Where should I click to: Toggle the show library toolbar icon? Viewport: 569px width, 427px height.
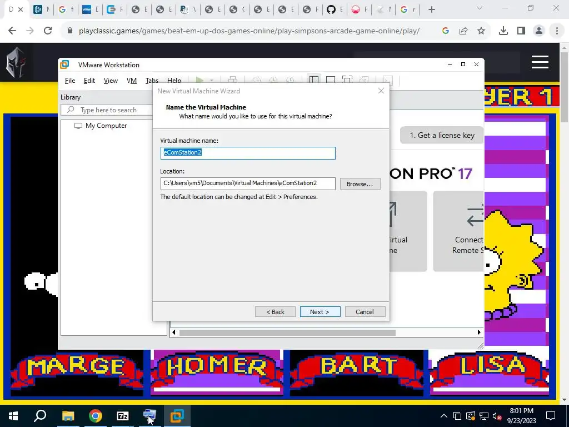[314, 80]
